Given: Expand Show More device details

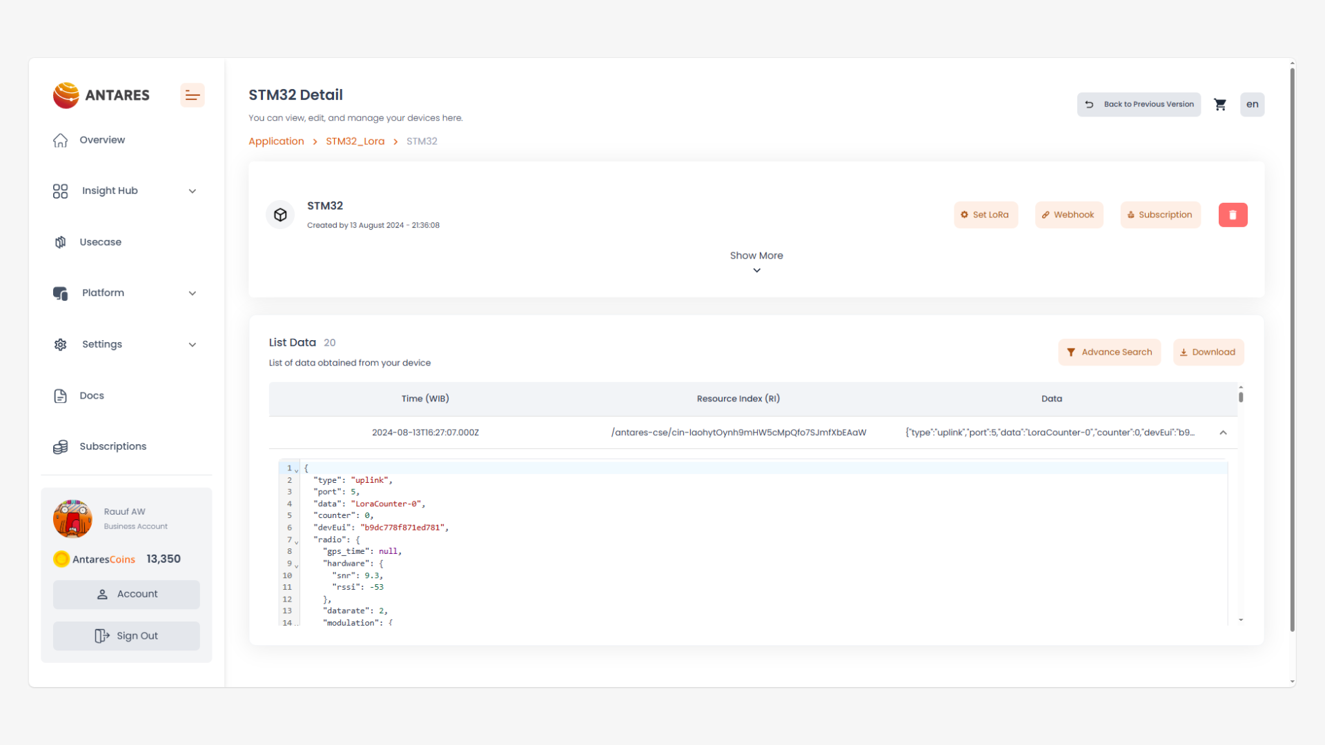Looking at the screenshot, I should [x=756, y=261].
